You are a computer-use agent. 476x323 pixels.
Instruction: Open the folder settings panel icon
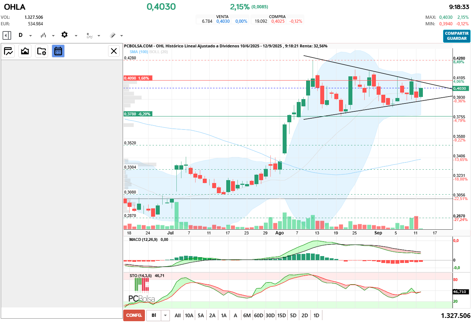[x=42, y=51]
